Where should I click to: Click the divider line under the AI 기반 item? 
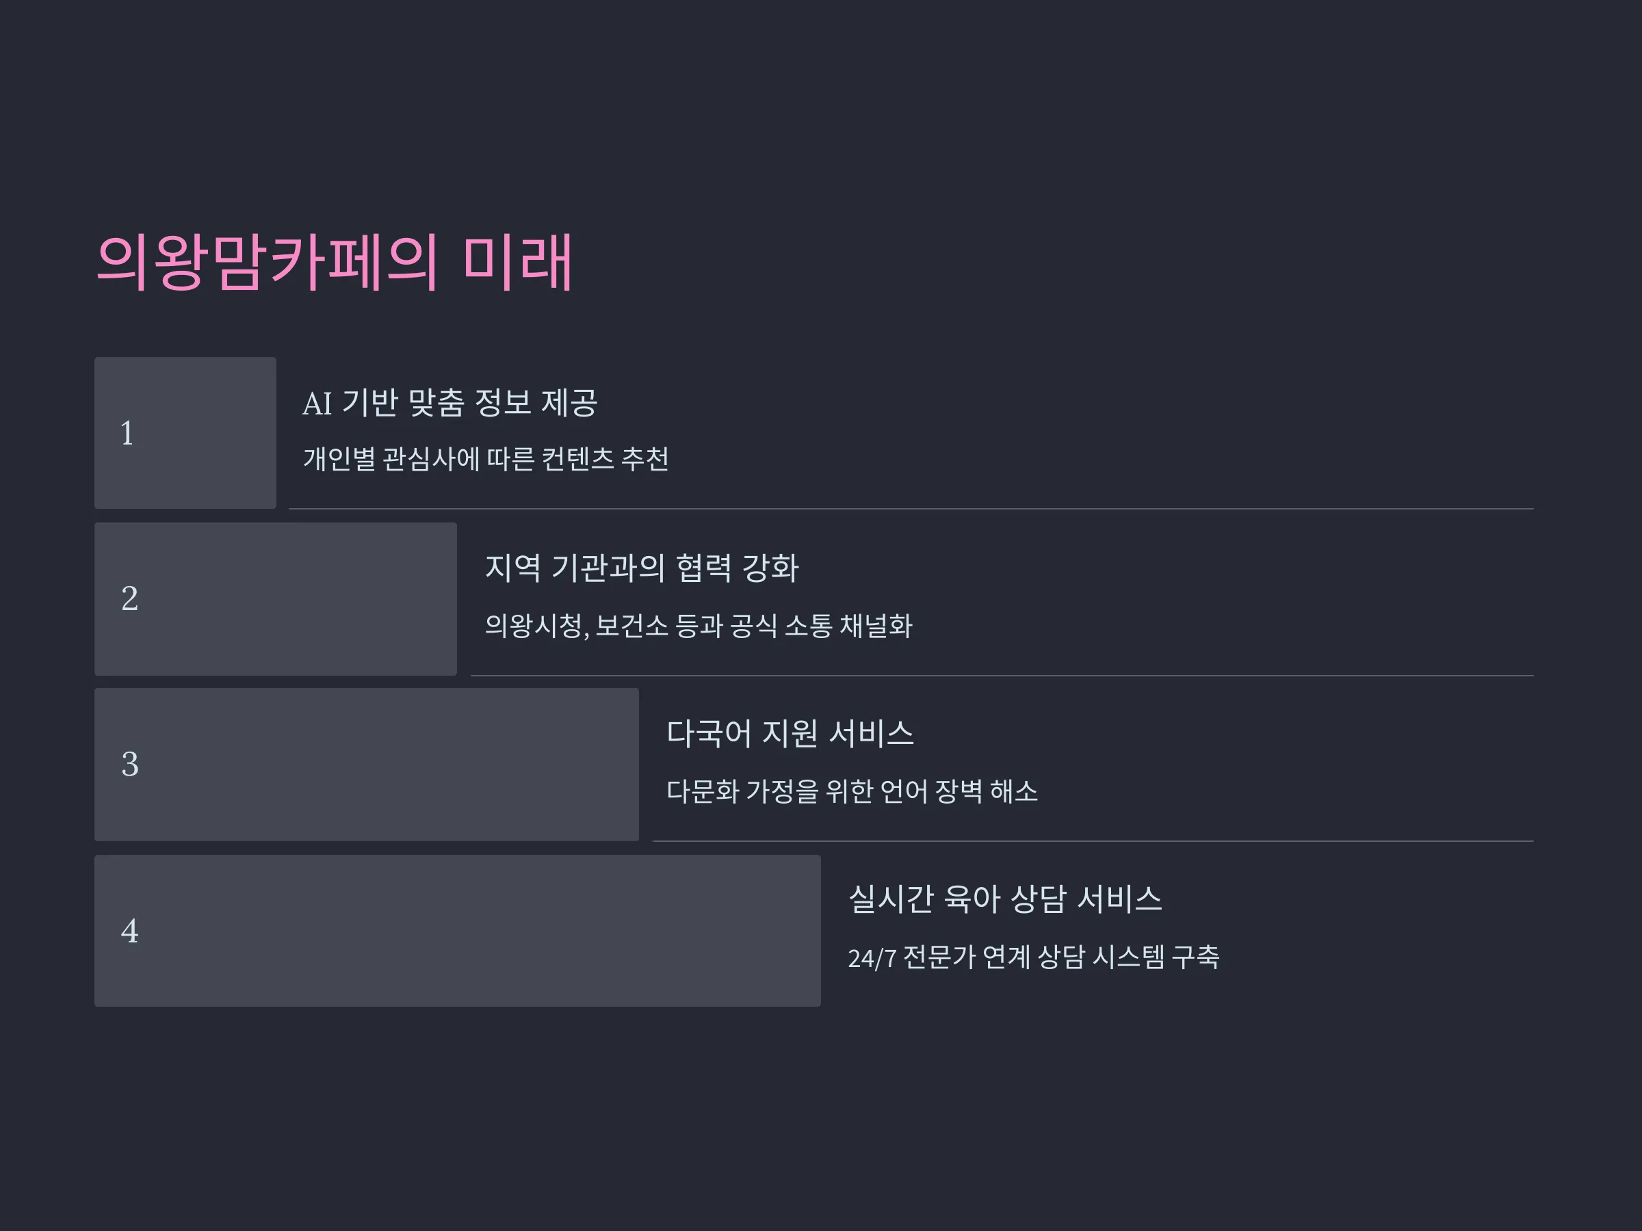pos(911,509)
